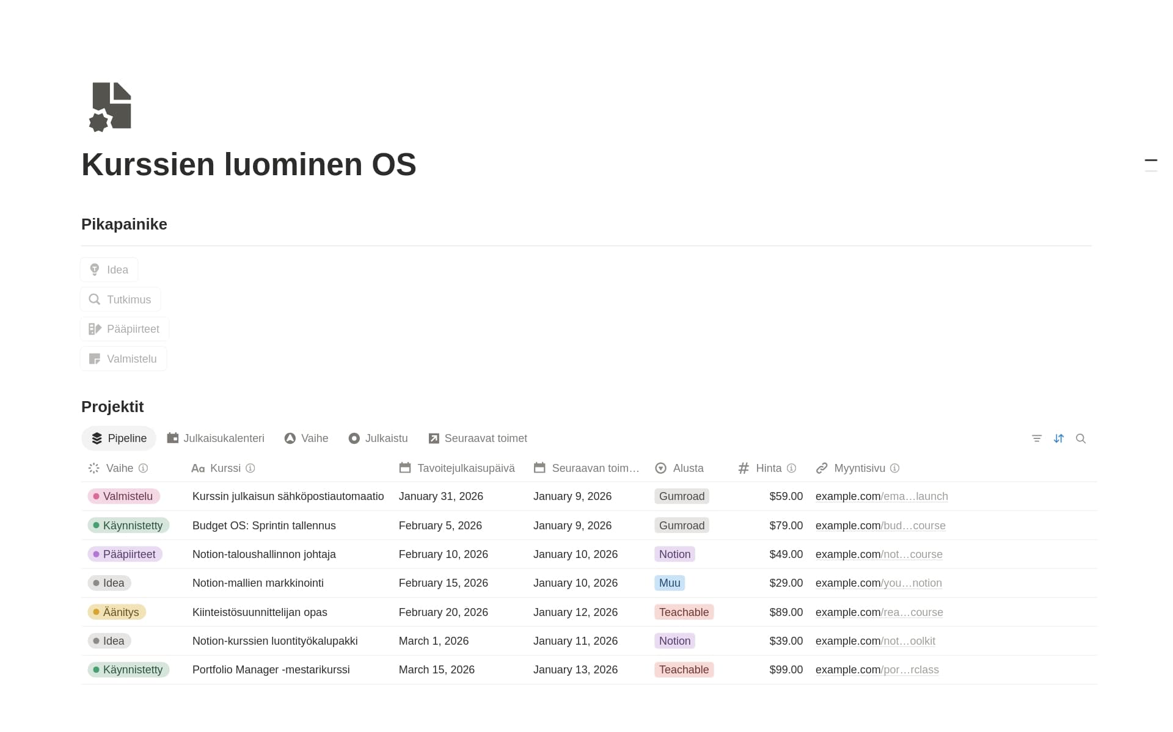Screen dimensions: 1173x732
Task: Click the Tutkimus quick button
Action: (x=120, y=300)
